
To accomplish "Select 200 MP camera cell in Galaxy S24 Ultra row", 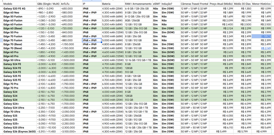I will pyautogui.click(x=190, y=108).
